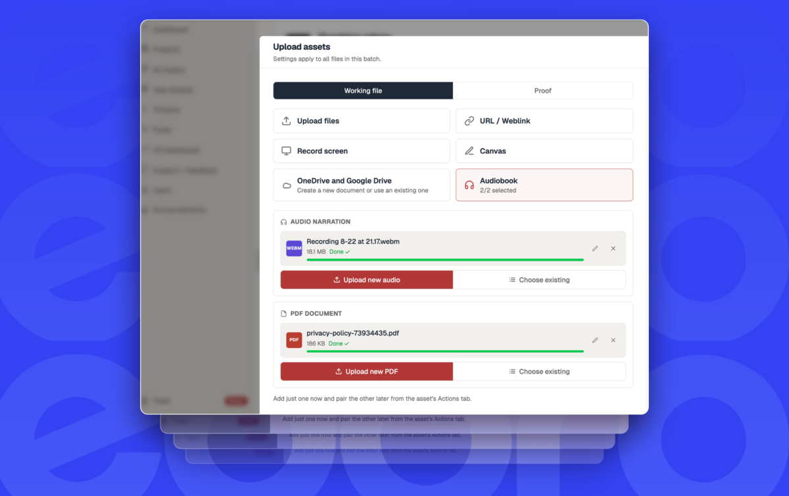Click the "privacy-policy-73934435.pdf" file name
The height and width of the screenshot is (496, 789).
pos(352,333)
